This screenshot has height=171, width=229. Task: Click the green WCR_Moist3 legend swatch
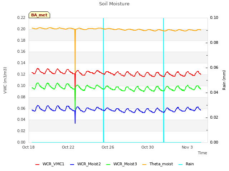(108, 165)
